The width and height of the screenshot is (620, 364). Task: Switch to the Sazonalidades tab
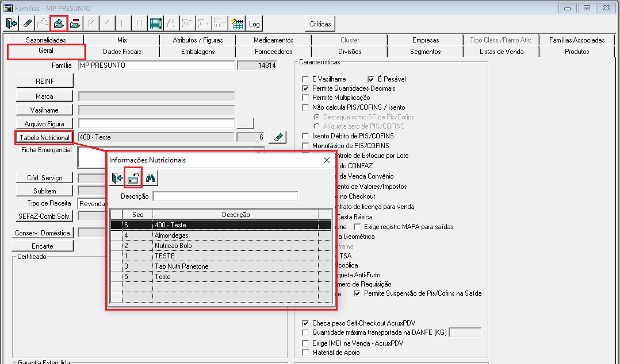(x=46, y=40)
